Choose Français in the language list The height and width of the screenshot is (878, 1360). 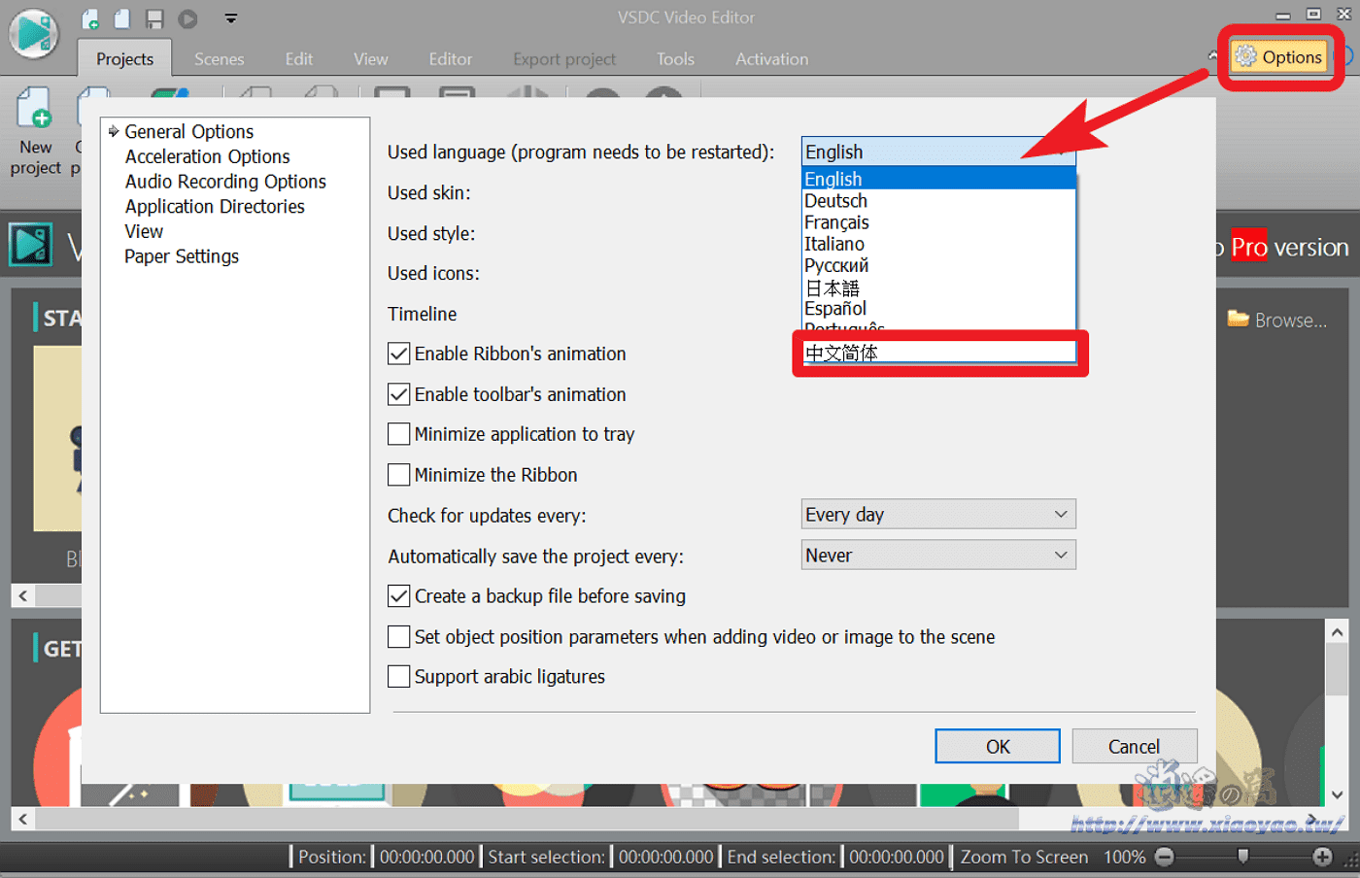pos(938,222)
